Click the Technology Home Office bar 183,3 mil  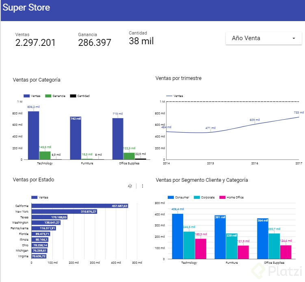pos(201,249)
